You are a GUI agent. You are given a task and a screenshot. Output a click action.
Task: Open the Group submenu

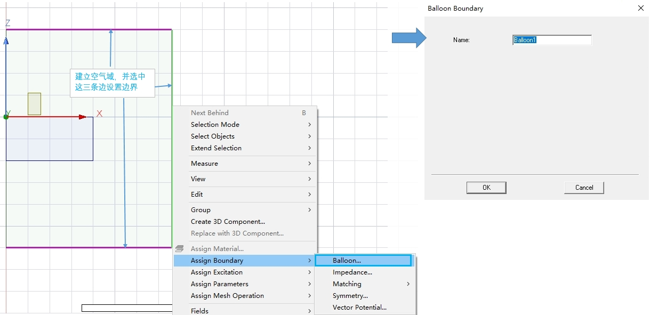click(x=244, y=210)
